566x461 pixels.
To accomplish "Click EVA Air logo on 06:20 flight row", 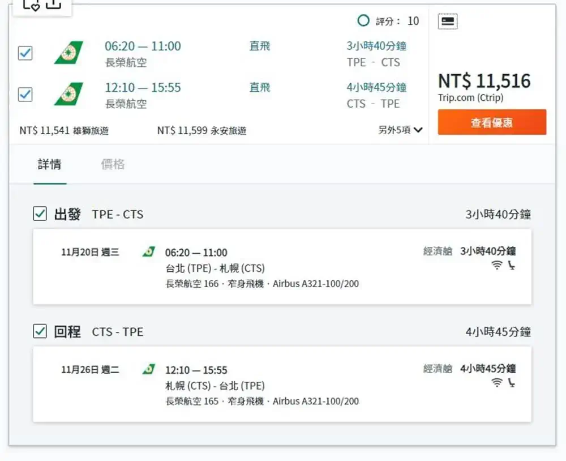I will coord(68,53).
